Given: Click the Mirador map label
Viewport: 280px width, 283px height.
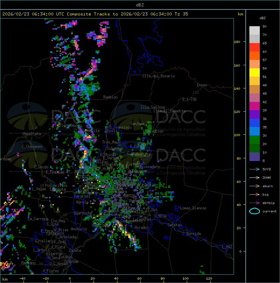Looking at the screenshot, I should [x=142, y=228].
